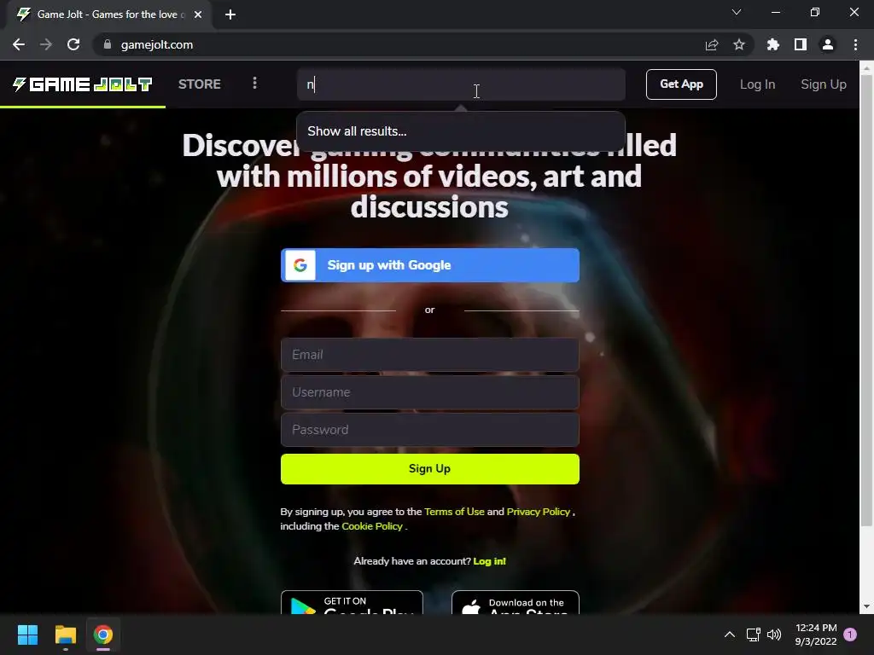874x655 pixels.
Task: Focus the Username input field
Action: coord(430,392)
